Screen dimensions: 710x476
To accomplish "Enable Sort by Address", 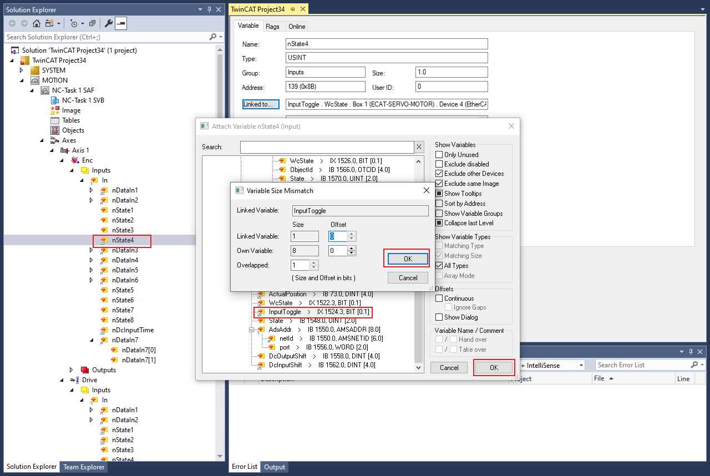I will tap(439, 204).
